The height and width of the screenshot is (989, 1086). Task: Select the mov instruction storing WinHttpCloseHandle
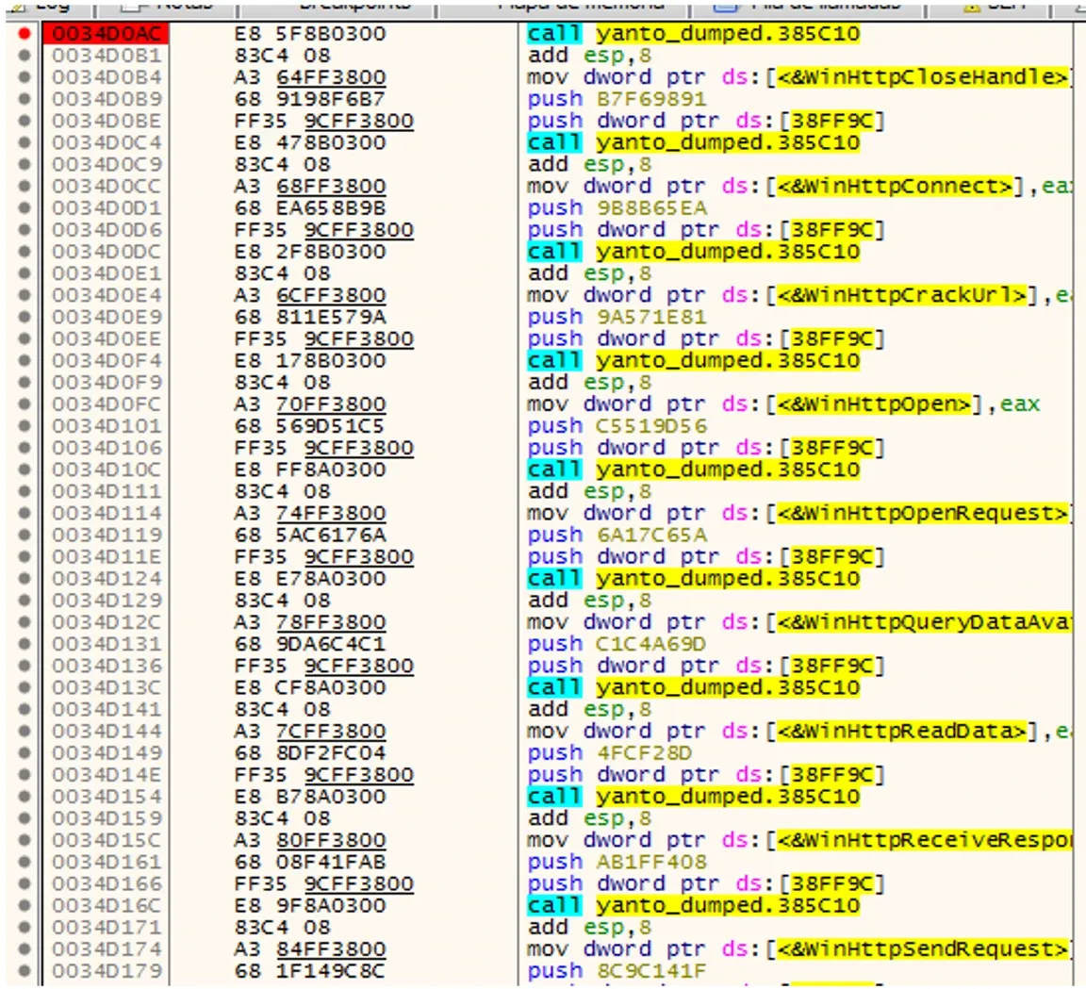798,77
